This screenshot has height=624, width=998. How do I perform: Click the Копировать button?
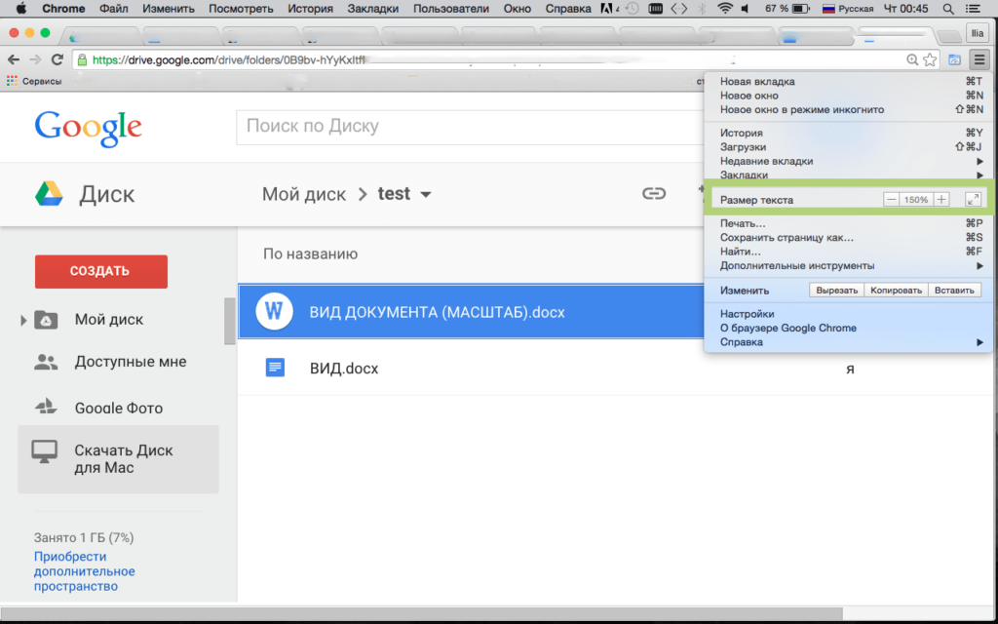[x=897, y=291]
